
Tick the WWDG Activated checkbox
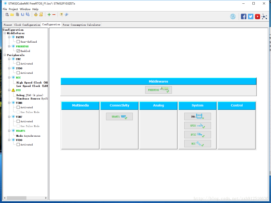18,144
